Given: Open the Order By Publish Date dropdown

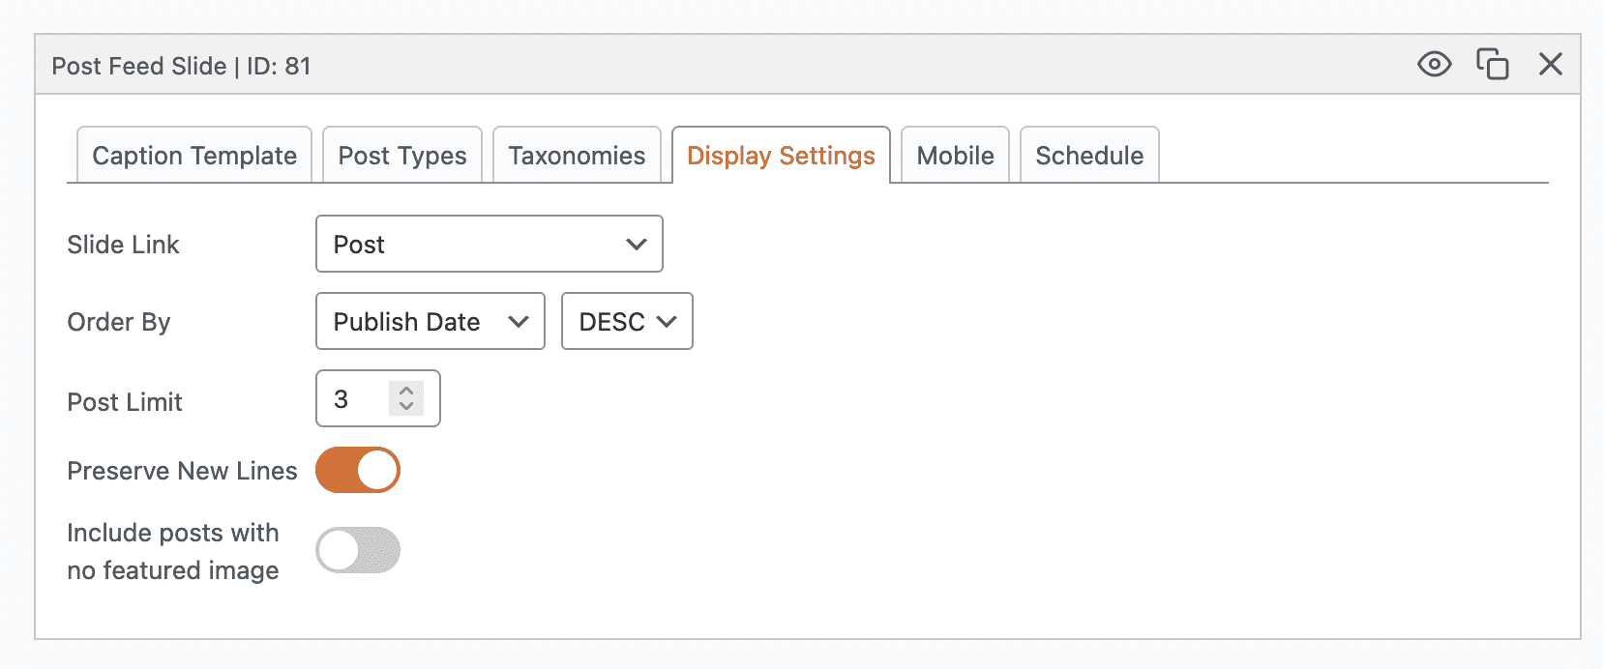Looking at the screenshot, I should click(x=430, y=322).
